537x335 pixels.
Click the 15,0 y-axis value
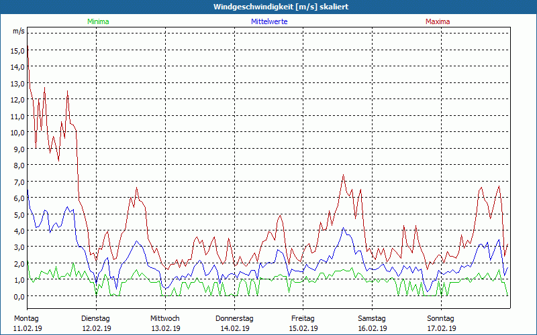point(17,51)
